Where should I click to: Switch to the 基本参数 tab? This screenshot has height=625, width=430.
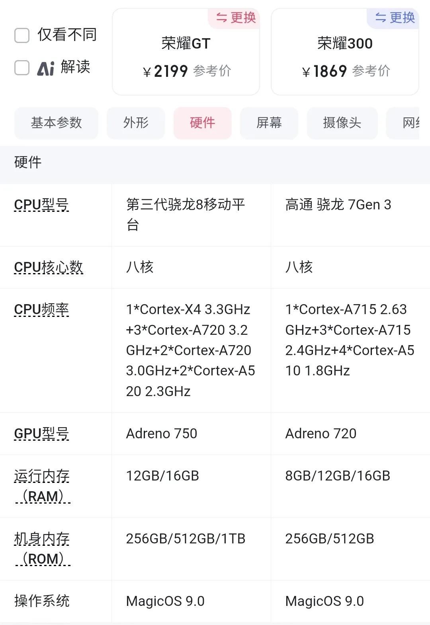[56, 123]
